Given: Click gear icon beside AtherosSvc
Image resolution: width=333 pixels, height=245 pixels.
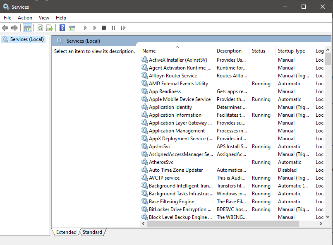Looking at the screenshot, I should (145, 162).
